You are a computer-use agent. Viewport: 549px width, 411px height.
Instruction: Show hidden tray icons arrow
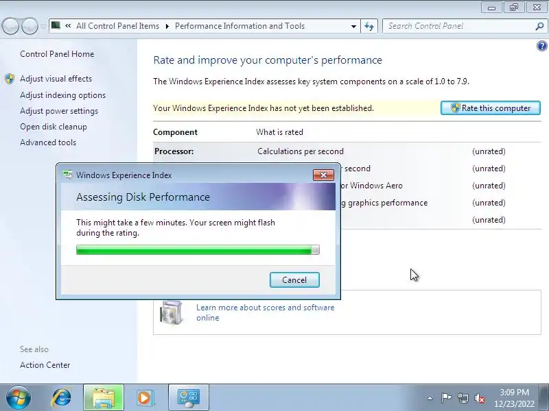click(x=430, y=398)
